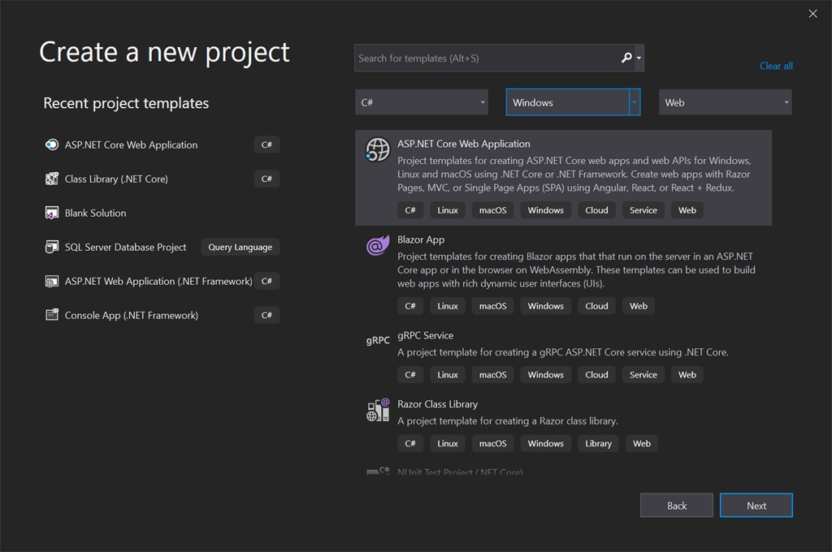Click the macOS tag under ASP.NET Core Web Application
832x552 pixels.
493,210
